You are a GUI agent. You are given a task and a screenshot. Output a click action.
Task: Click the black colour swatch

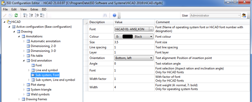(127, 37)
